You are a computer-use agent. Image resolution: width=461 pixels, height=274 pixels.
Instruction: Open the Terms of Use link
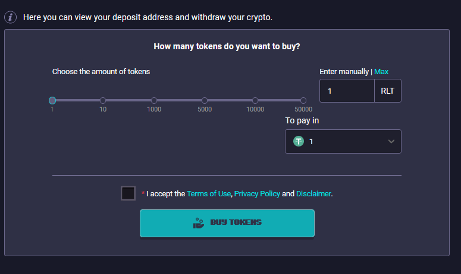(209, 194)
